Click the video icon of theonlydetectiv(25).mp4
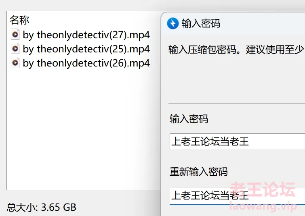Viewport: 305px width, 216px height. 15,48
